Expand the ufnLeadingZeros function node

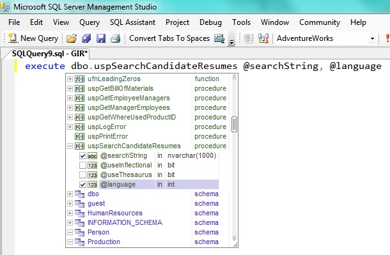[70, 79]
